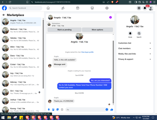The image size is (157, 120).
Task: Expand Media, files and links section
Action: (135, 54)
